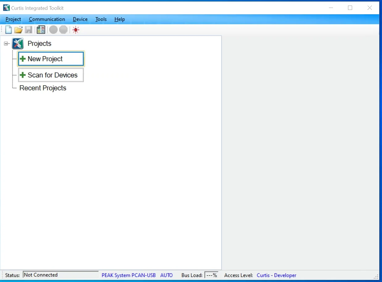382x282 pixels.
Task: Click the PEAK System PCAN-USB link
Action: pos(128,275)
